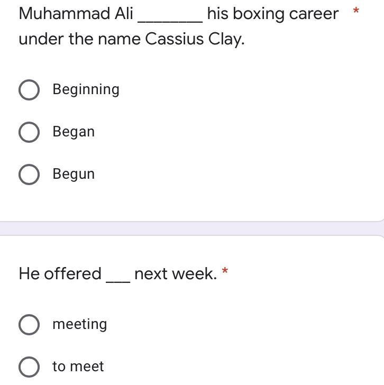Click the words 'He offered' in the question

point(60,274)
